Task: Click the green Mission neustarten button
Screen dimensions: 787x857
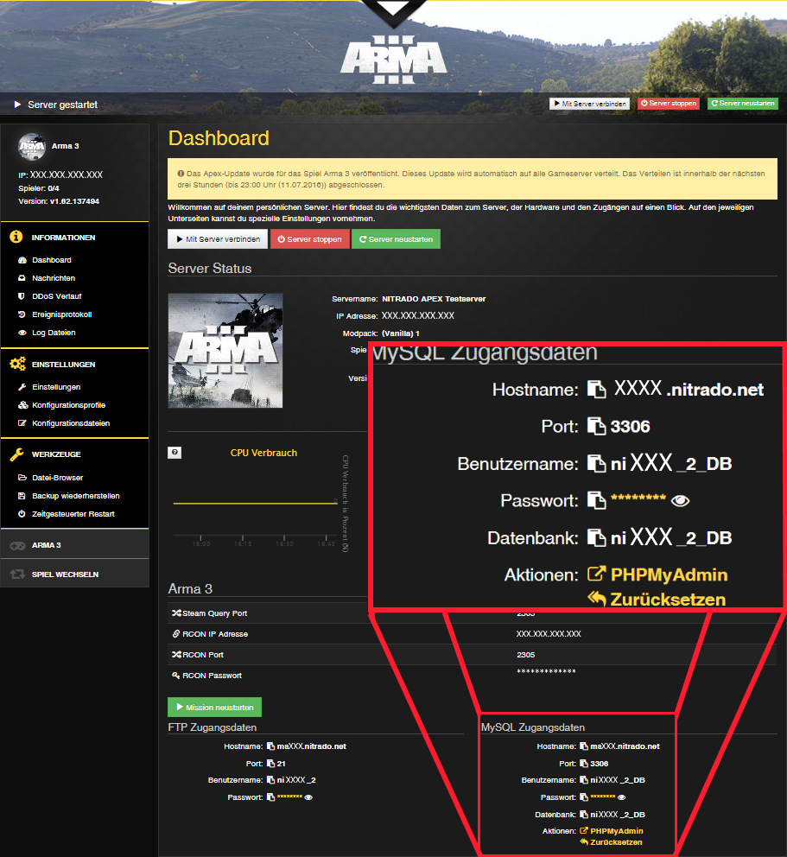Action: (x=215, y=708)
